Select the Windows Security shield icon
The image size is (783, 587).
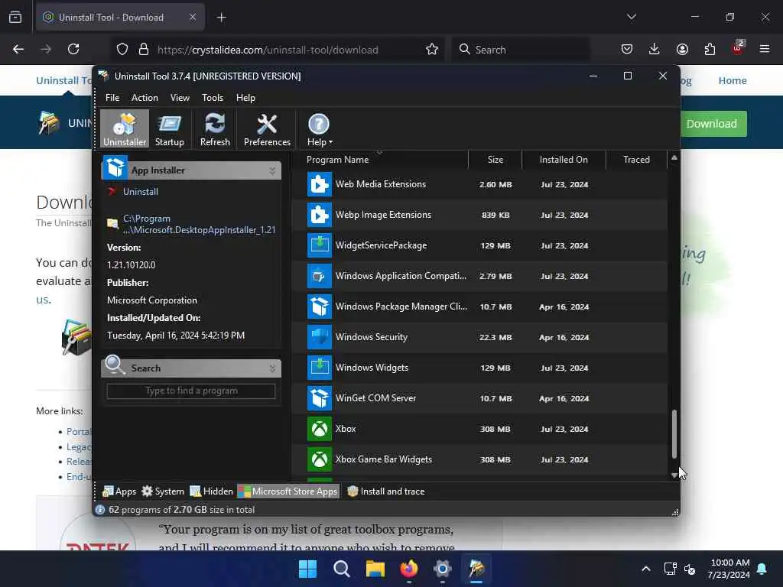click(320, 337)
